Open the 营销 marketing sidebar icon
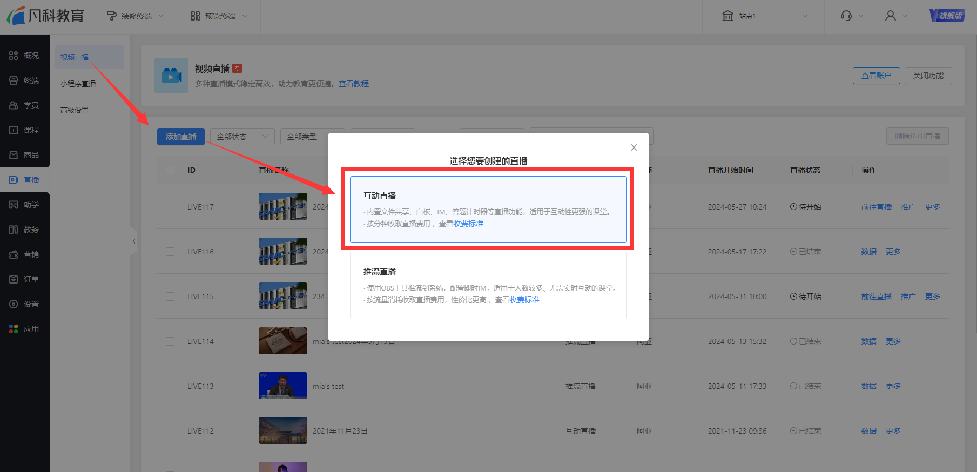The image size is (977, 472). coord(14,254)
